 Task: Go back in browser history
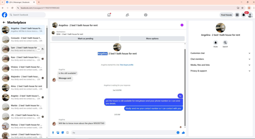(3, 8)
